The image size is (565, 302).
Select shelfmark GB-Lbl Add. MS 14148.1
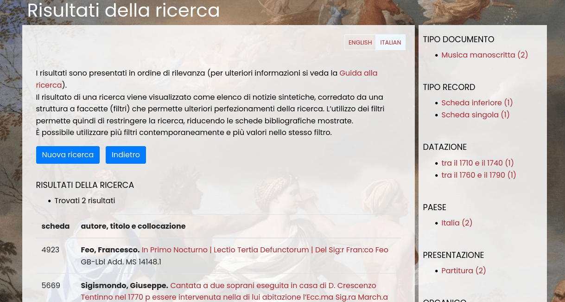pos(121,262)
